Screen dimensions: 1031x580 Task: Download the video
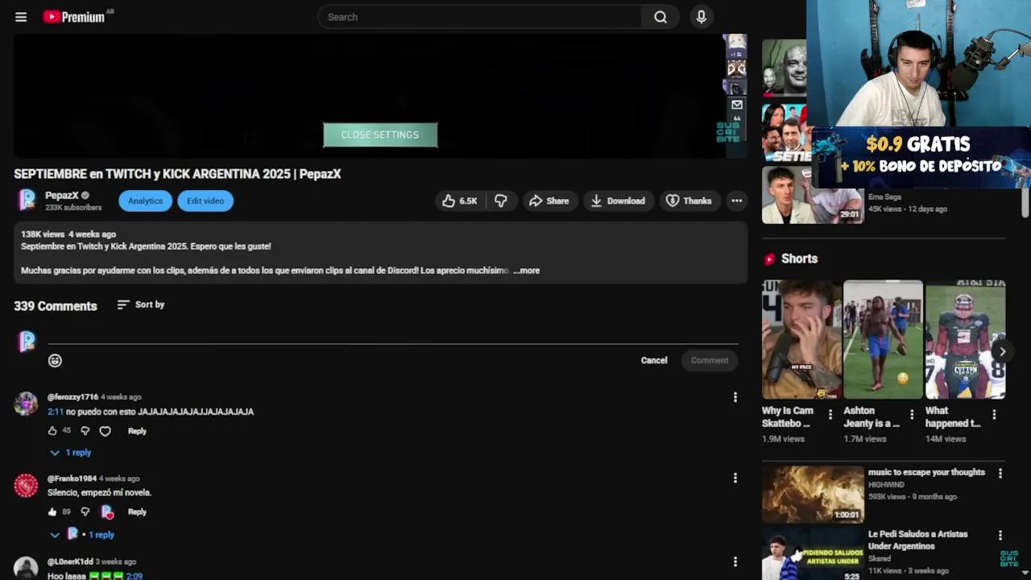click(x=618, y=201)
